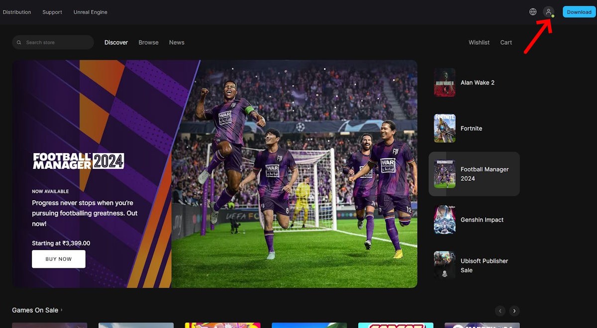Open the Unreal Engine menu
The image size is (597, 328).
pos(90,12)
